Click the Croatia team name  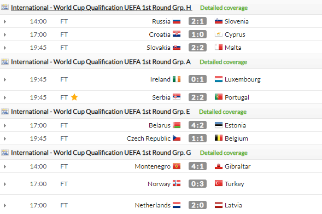tap(160, 34)
